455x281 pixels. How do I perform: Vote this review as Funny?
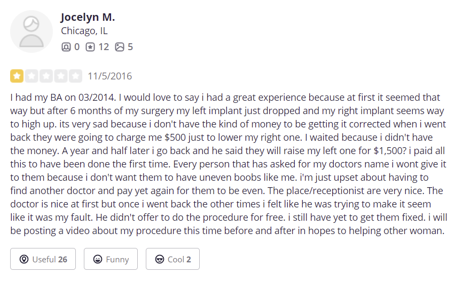click(x=111, y=259)
